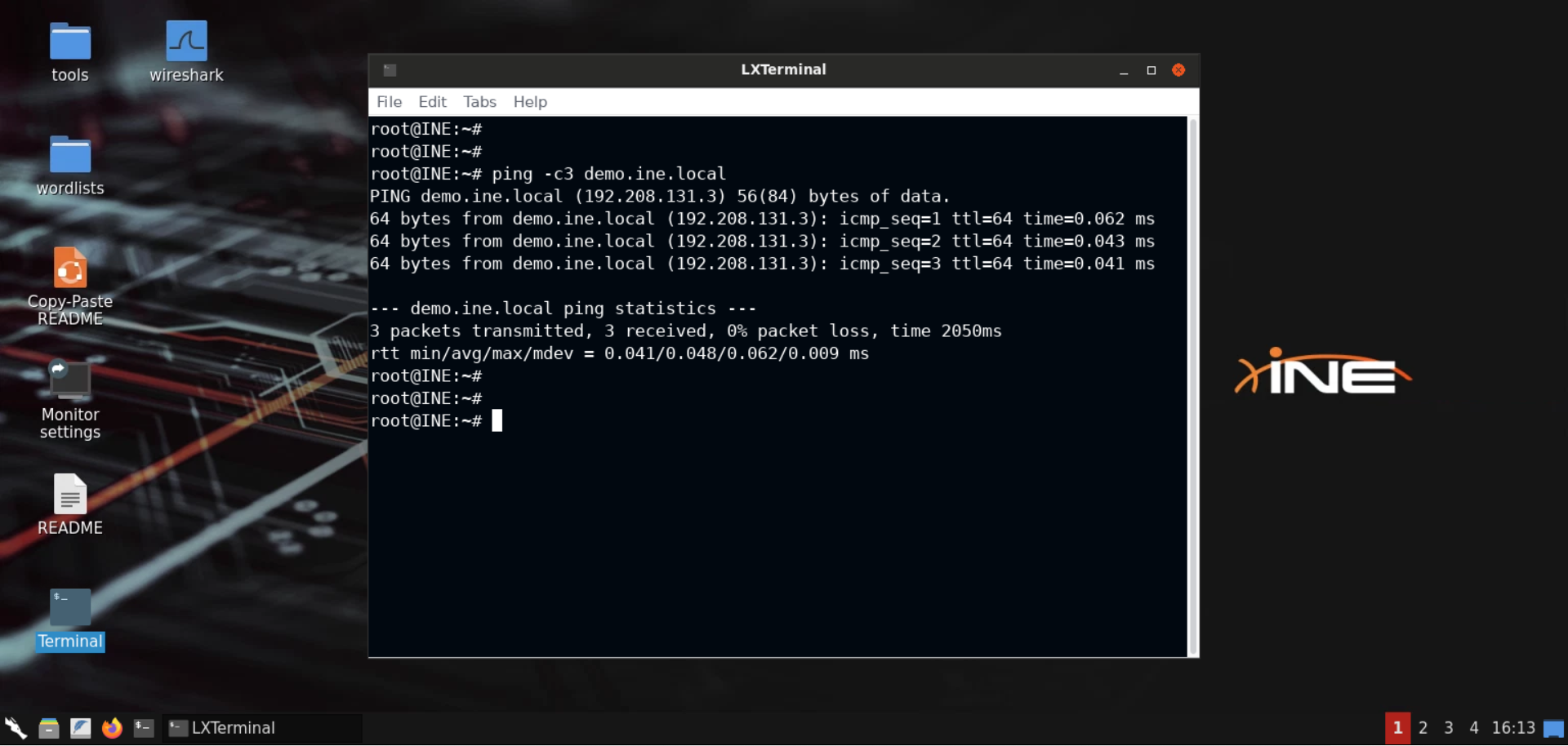Click the 16:13 clock in the panel
Image resolution: width=1568 pixels, height=746 pixels.
coord(1512,727)
